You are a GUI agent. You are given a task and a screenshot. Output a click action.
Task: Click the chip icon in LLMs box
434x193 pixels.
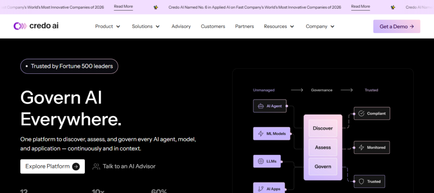point(261,161)
